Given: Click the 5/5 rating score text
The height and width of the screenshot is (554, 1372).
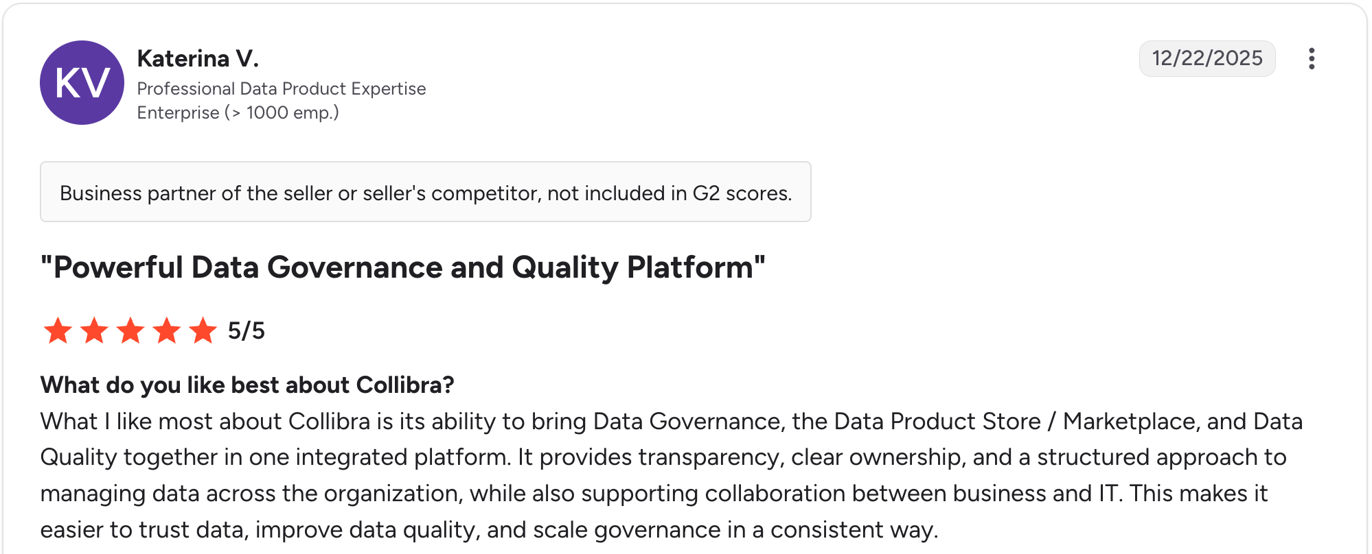Looking at the screenshot, I should click(x=247, y=330).
